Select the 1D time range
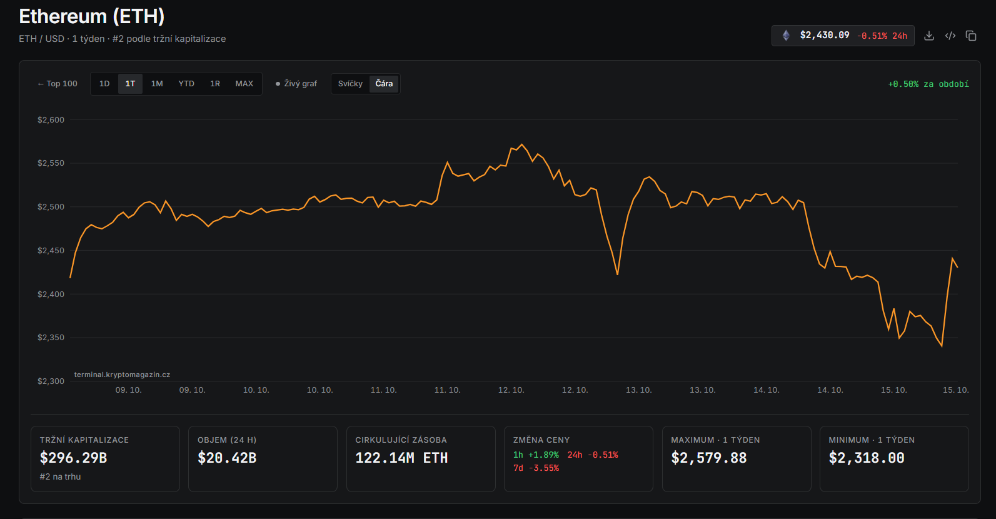 [104, 84]
